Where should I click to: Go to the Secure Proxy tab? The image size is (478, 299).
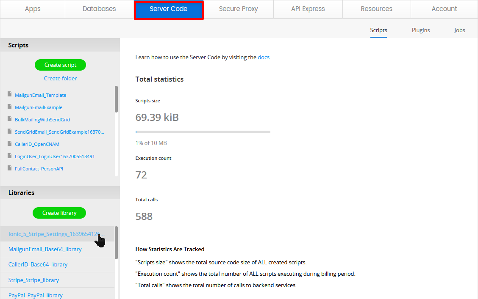click(x=239, y=9)
